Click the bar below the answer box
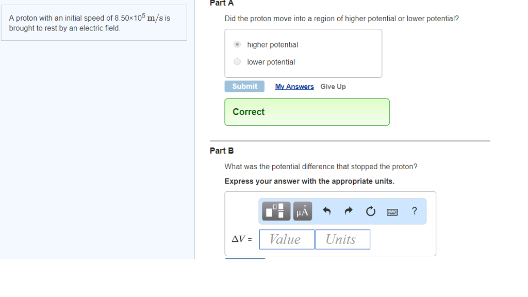Screen dimensions: 528x297 tap(244, 258)
